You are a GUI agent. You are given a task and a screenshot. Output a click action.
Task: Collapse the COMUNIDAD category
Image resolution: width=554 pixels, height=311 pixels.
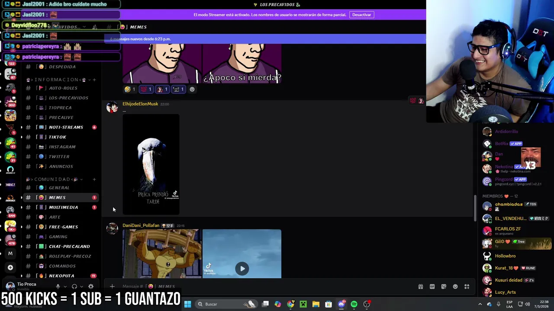click(x=54, y=179)
